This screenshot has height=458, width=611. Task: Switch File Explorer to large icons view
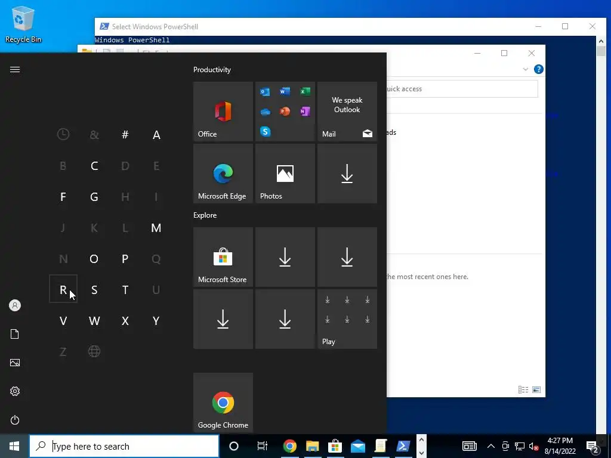[x=536, y=389]
